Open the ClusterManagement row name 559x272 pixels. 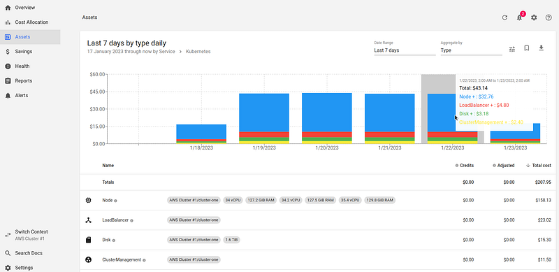pos(122,260)
